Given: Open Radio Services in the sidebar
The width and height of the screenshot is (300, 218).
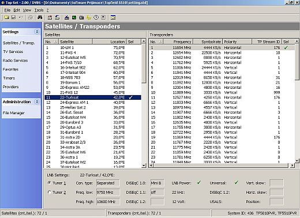Looking at the screenshot, I should tap(15, 61).
